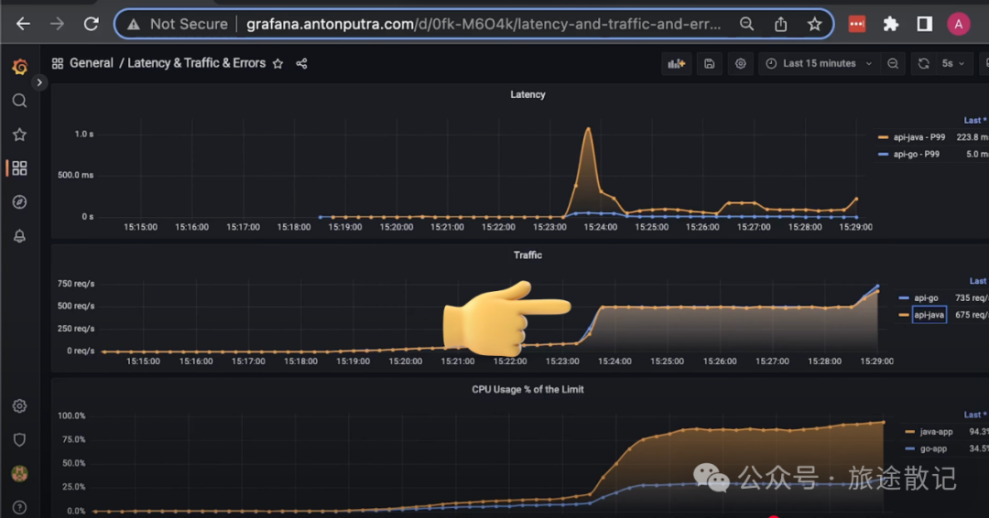Expand the Grafana side navigation
989x518 pixels.
click(x=39, y=82)
